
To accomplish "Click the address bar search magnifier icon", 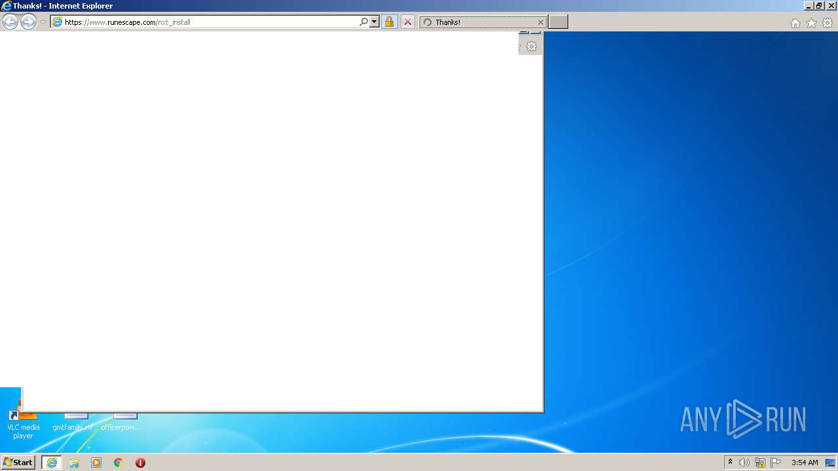I will click(364, 22).
